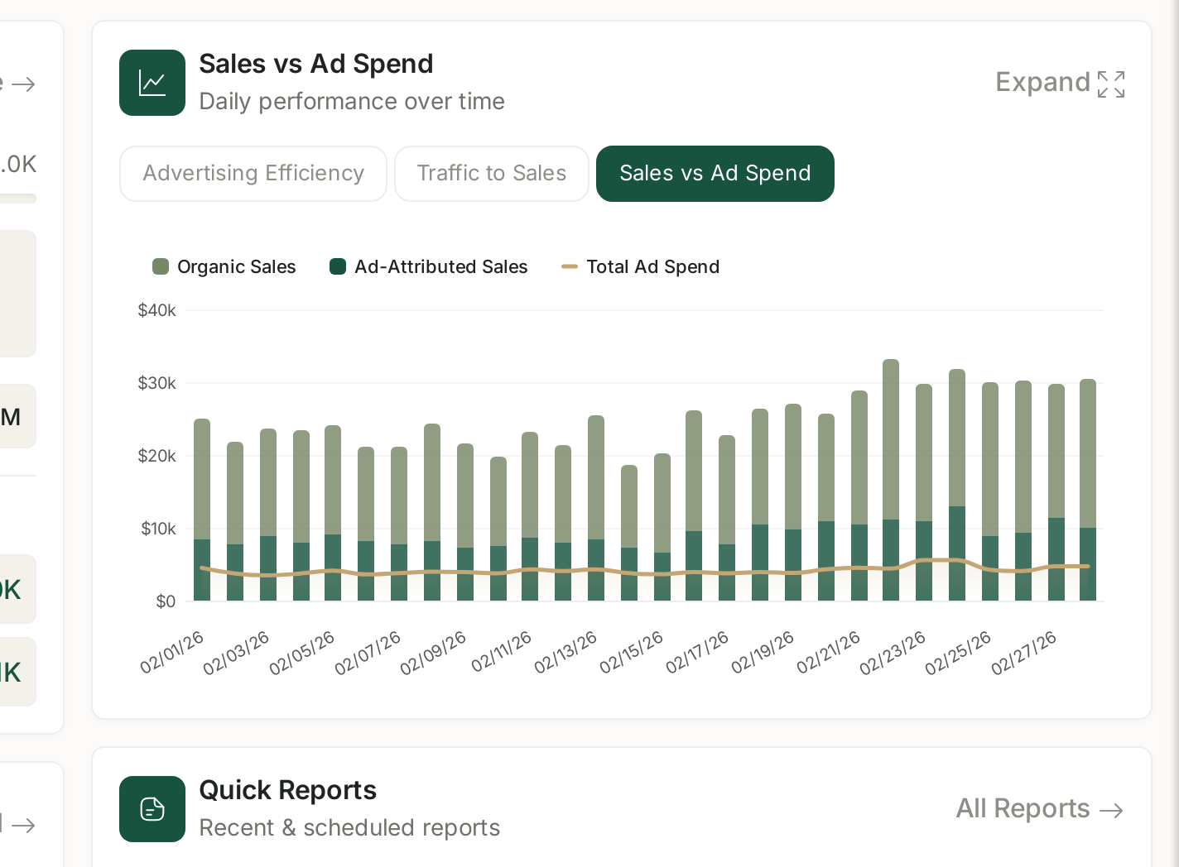Image resolution: width=1179 pixels, height=867 pixels.
Task: Click the "Daily performance over time" subtitle
Action: tap(352, 101)
